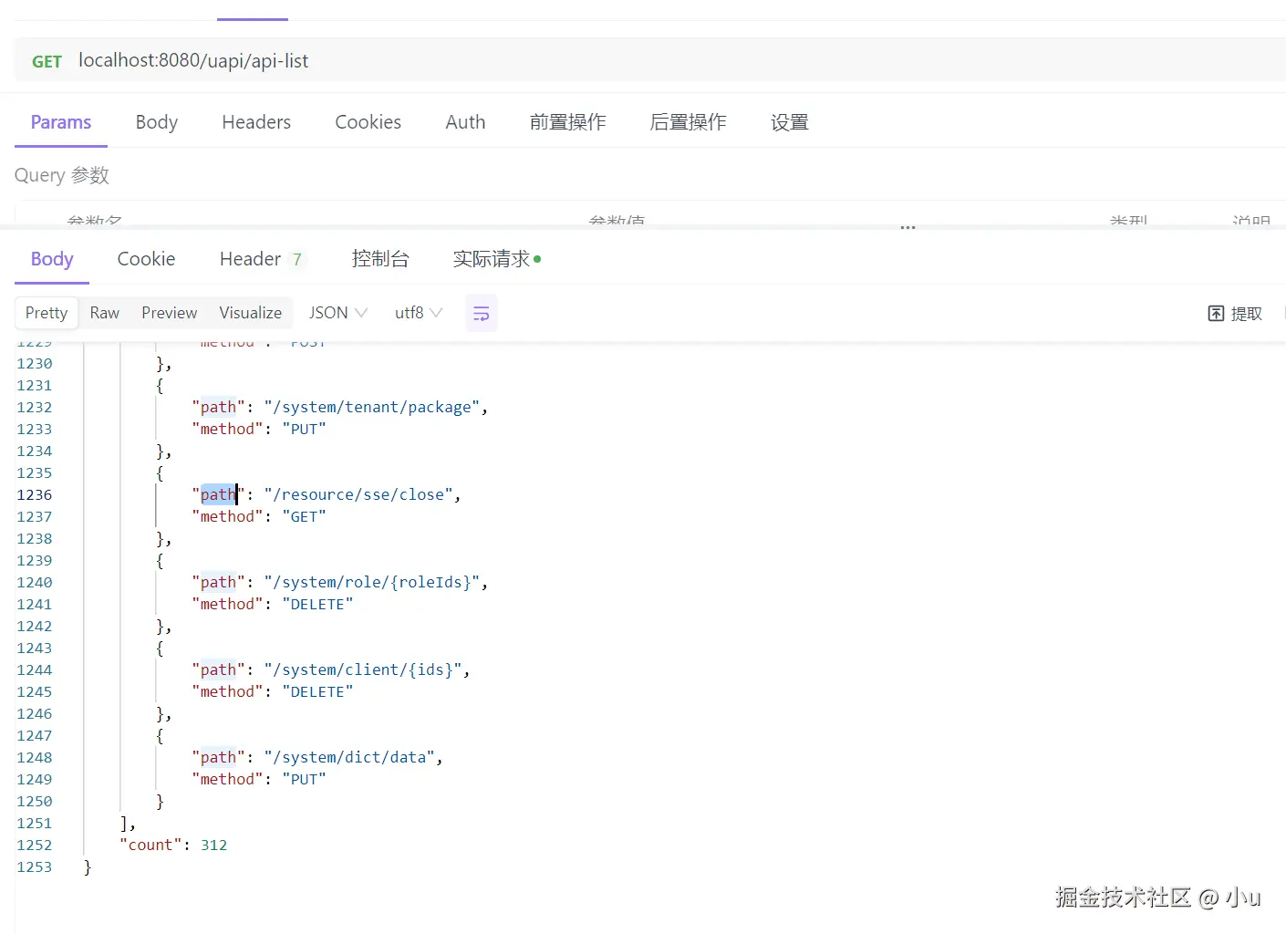Select the response Cookie tab

pyautogui.click(x=146, y=259)
